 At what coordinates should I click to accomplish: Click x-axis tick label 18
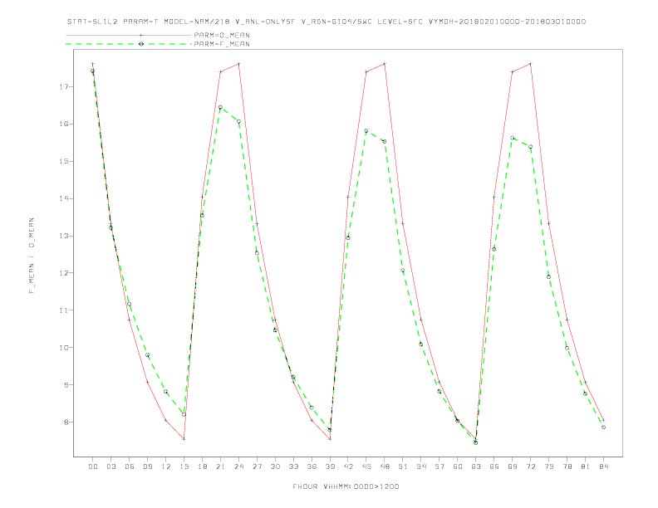tap(202, 466)
